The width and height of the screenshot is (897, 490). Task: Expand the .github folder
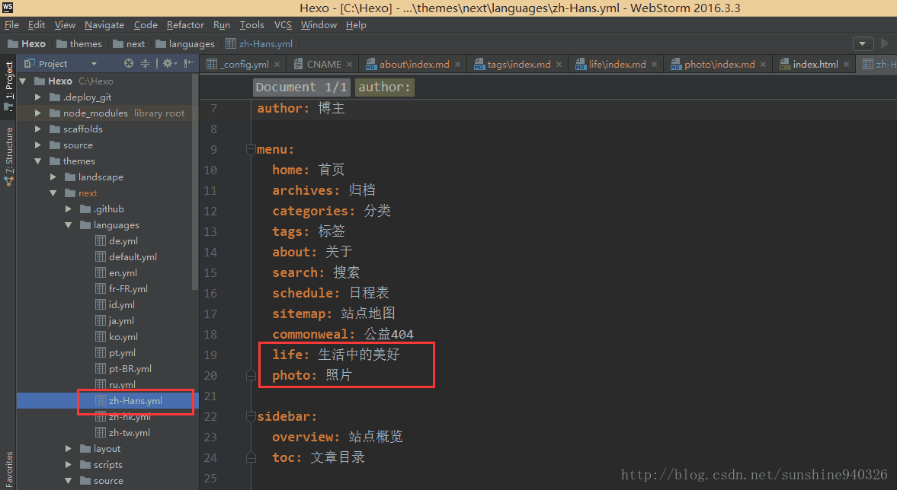[68, 209]
